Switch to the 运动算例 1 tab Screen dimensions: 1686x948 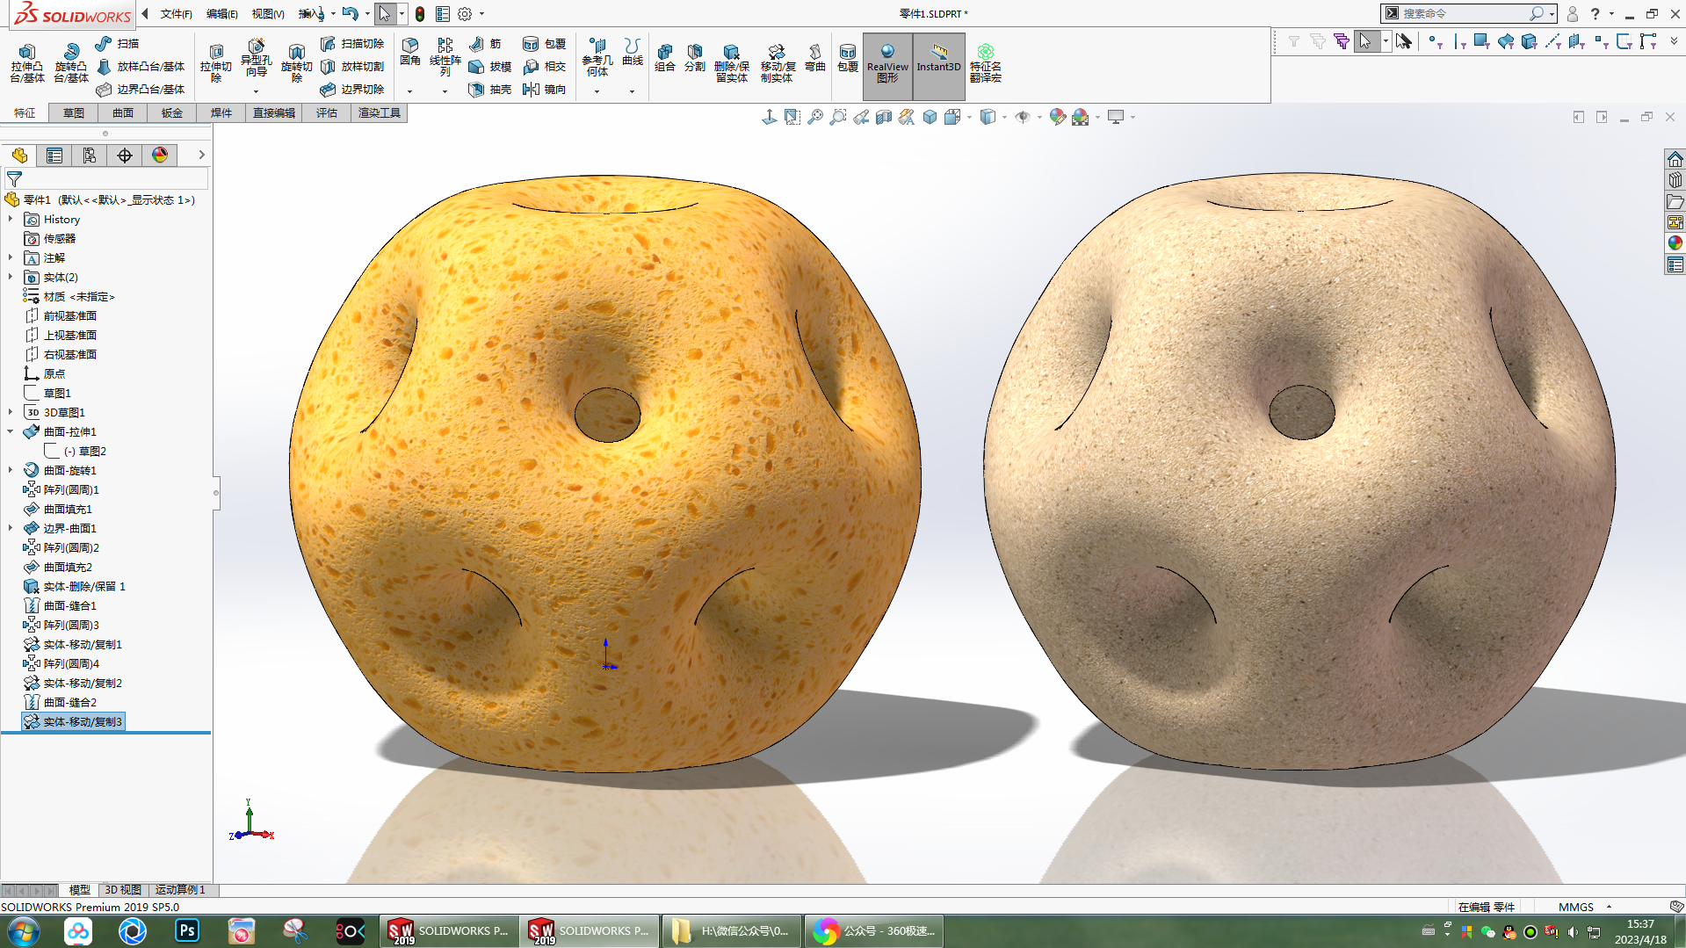click(x=180, y=890)
